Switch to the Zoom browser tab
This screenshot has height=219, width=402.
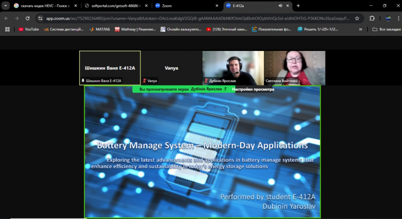point(185,6)
